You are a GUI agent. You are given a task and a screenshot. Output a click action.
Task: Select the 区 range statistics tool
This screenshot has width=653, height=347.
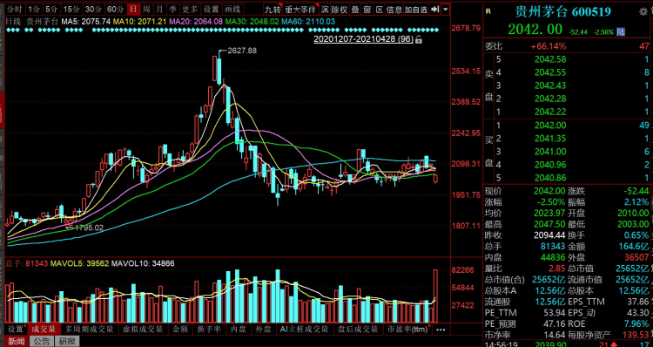[x=380, y=10]
